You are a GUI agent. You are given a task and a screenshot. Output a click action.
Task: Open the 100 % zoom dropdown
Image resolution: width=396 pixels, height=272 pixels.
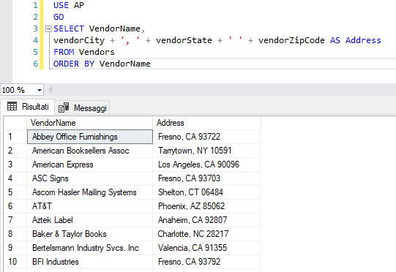pyautogui.click(x=40, y=90)
